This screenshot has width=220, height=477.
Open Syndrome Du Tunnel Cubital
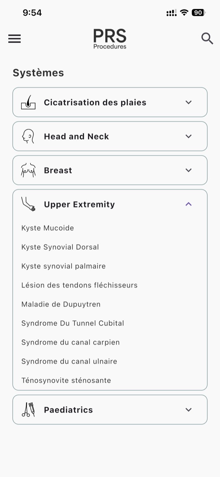73,323
